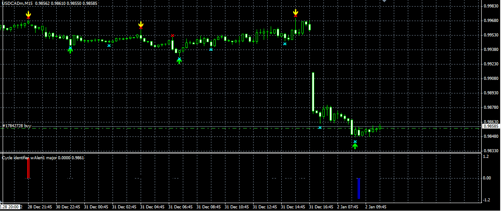This screenshot has height=211, width=501.
Task: Click the blue Cycle identifier histogram bar
Action: [x=359, y=188]
